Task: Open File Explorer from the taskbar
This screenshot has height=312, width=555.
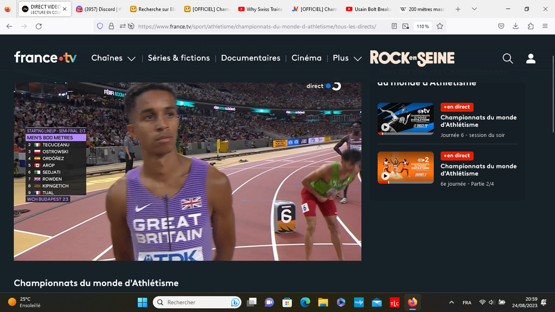Action: pyautogui.click(x=323, y=302)
